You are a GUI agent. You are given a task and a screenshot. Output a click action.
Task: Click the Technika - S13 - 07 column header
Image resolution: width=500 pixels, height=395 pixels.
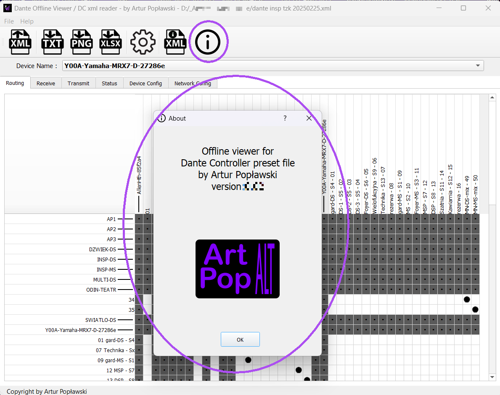pos(383,190)
